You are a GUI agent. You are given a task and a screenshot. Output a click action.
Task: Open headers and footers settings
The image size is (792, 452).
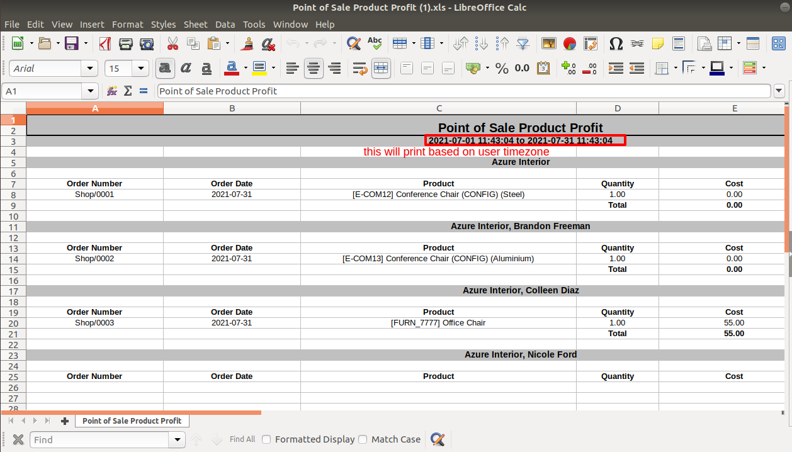click(678, 43)
